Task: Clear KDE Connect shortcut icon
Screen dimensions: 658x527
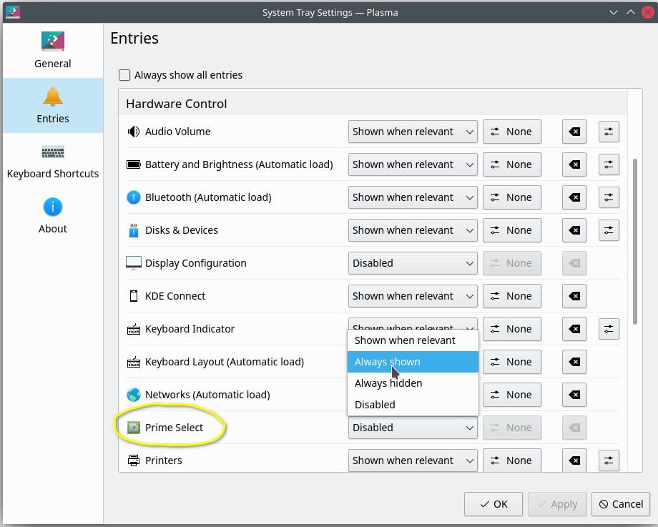Action: [574, 296]
